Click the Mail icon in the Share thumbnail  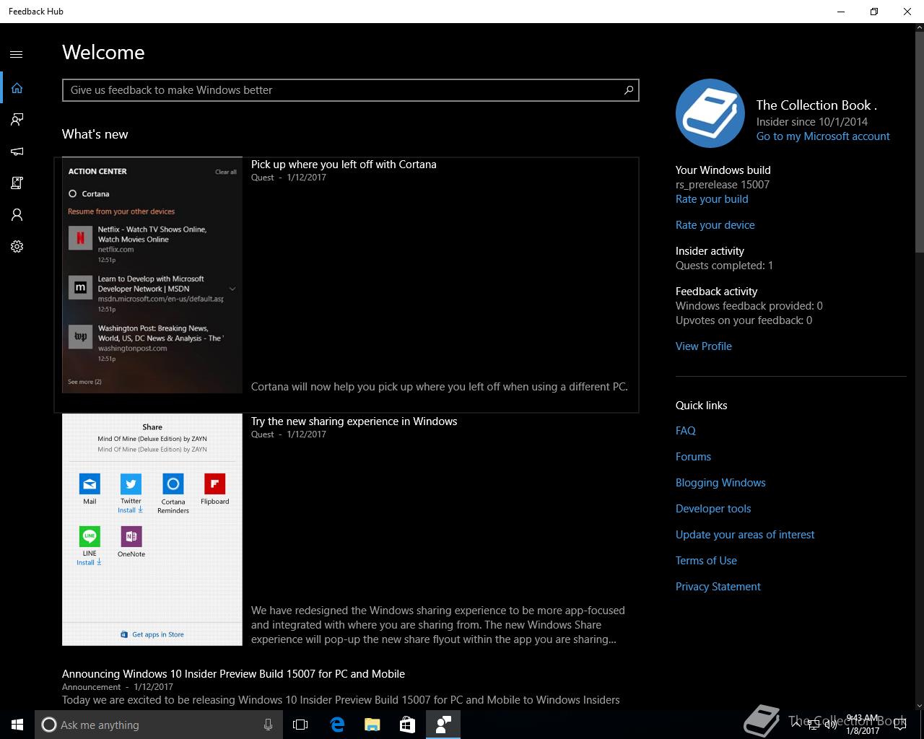(90, 484)
